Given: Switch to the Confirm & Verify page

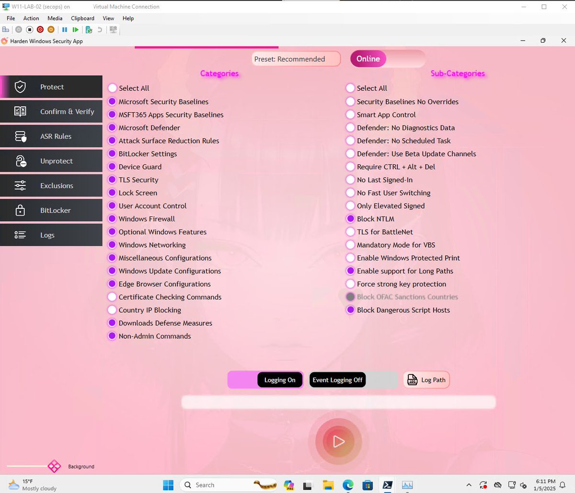Looking at the screenshot, I should coord(51,112).
